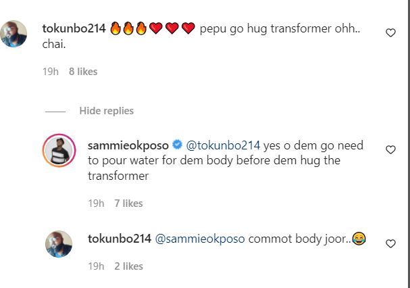View the 8 likes on the top comment
This screenshot has height=288, width=410.
(x=84, y=70)
